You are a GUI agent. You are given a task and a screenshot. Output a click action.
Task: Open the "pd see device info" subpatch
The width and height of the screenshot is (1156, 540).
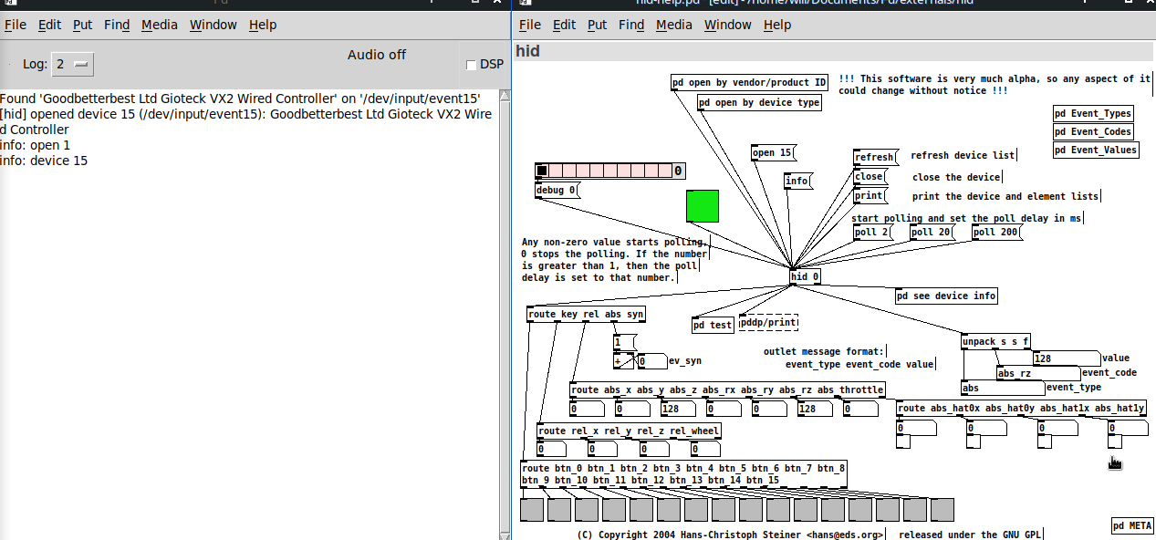[945, 296]
